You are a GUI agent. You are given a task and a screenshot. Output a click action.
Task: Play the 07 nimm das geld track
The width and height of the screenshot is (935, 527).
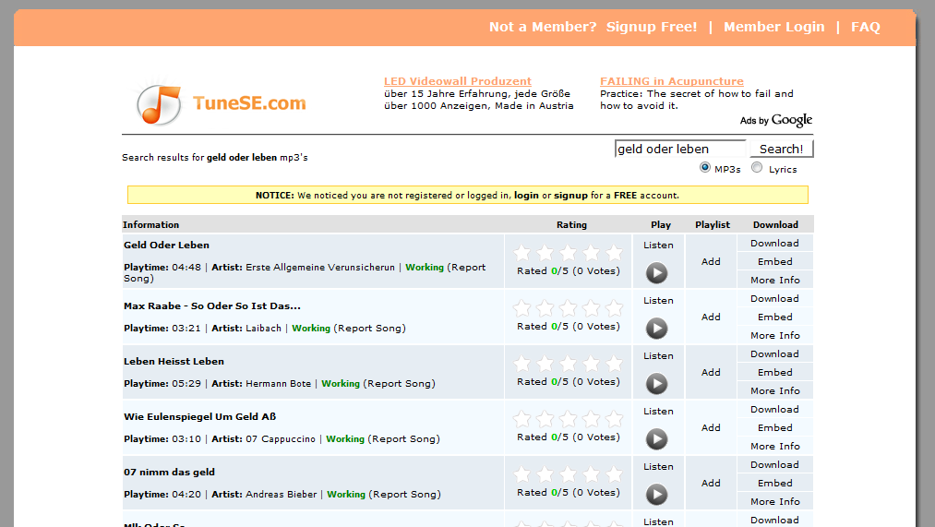click(x=656, y=495)
